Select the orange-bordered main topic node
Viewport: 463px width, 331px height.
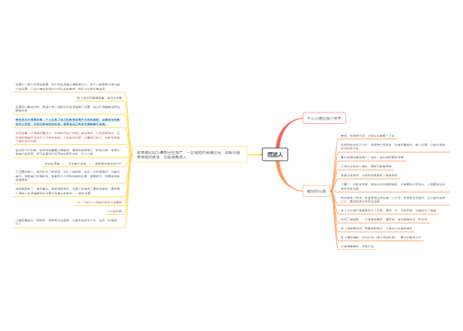[x=316, y=191]
